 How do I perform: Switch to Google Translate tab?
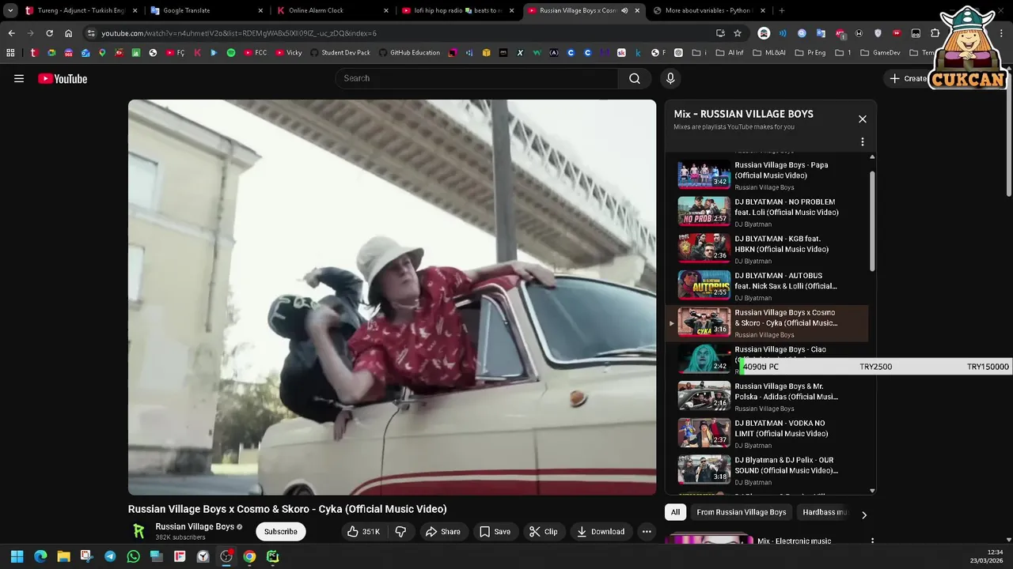coord(206,10)
